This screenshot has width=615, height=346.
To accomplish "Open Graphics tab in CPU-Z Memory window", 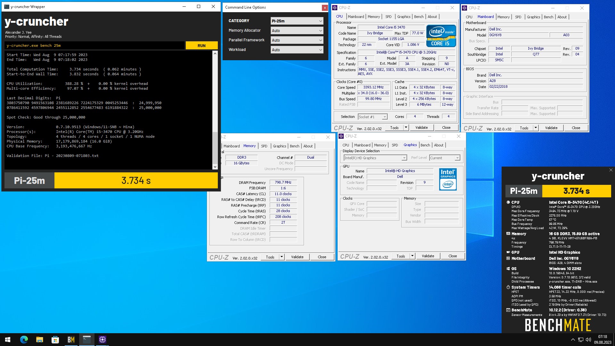I will [279, 146].
